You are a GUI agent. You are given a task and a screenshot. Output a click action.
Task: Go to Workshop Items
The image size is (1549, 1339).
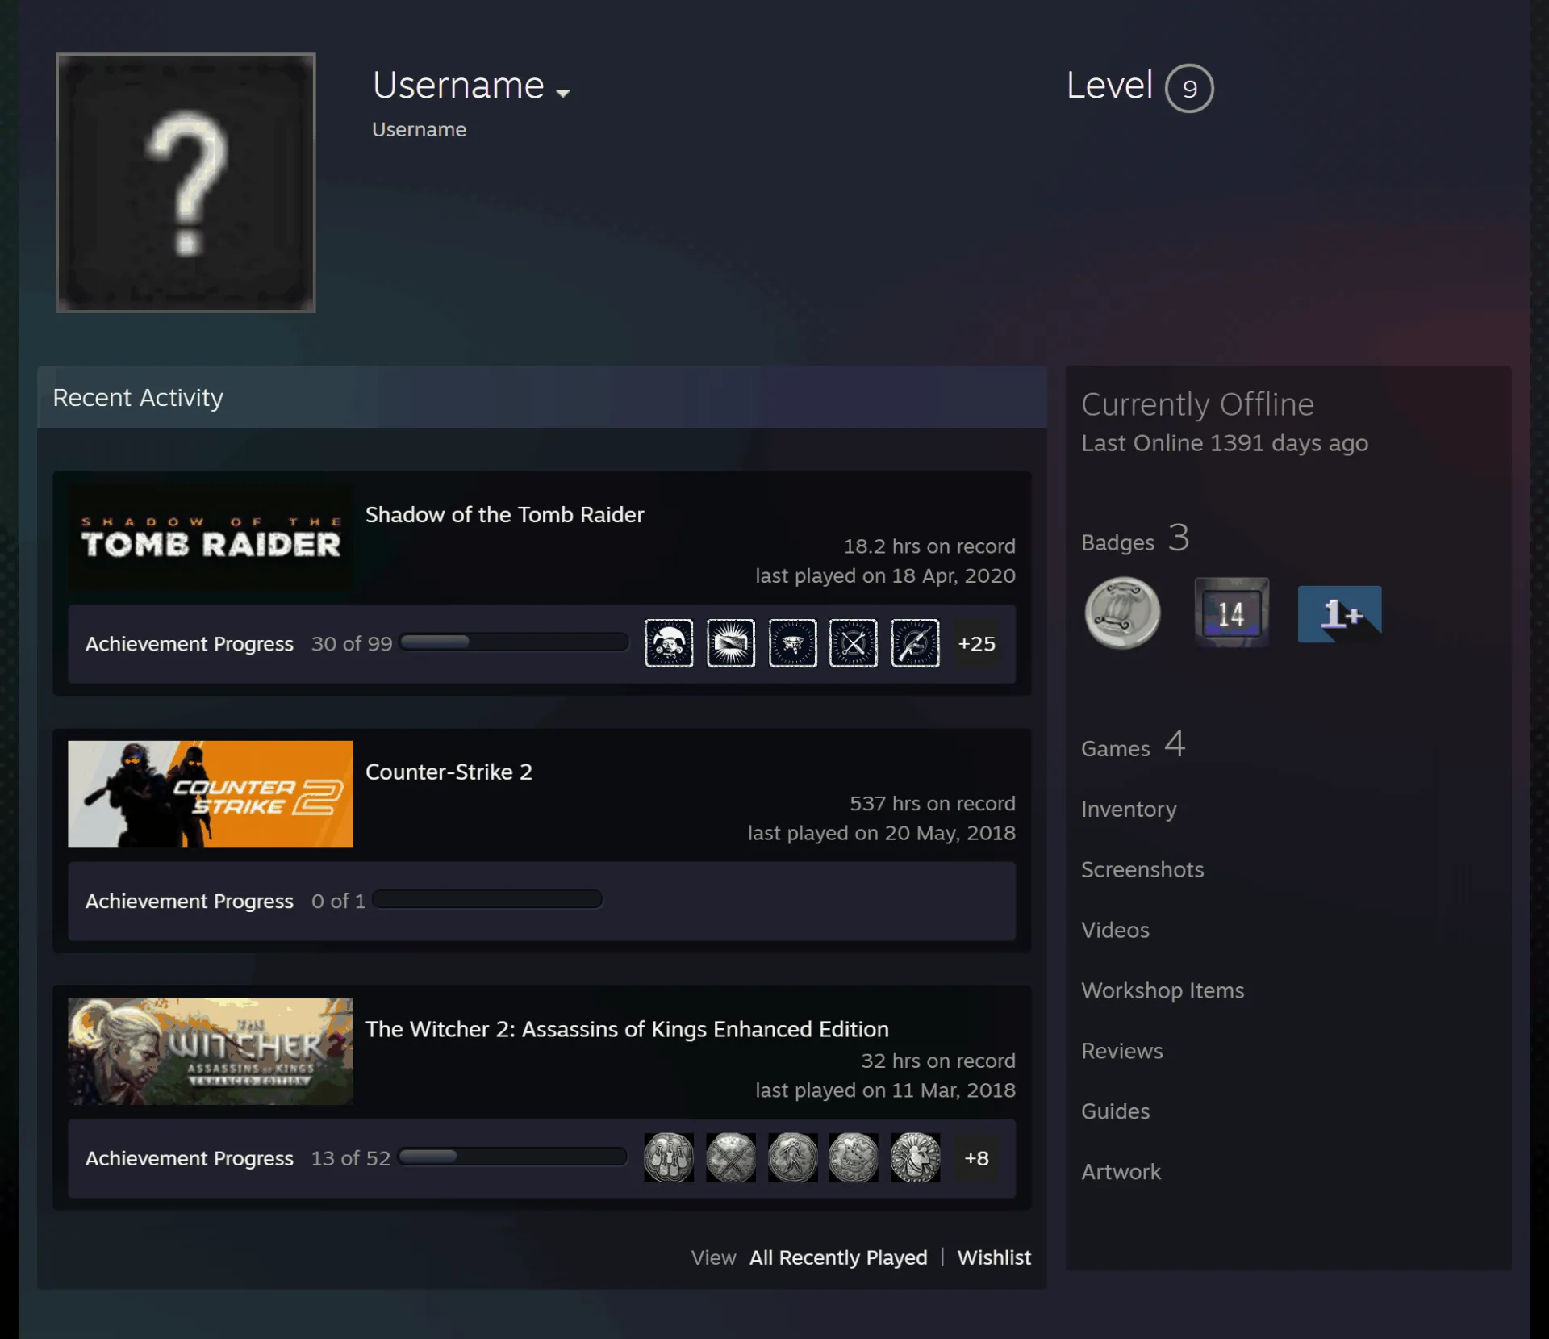click(1163, 990)
